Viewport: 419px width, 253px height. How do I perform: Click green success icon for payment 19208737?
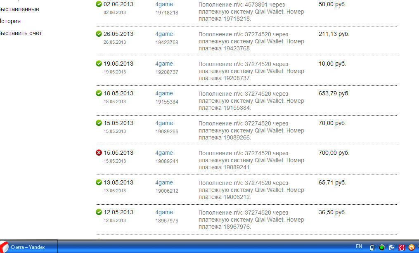99,63
